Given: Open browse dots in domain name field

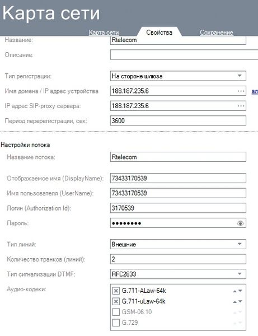Looking at the screenshot, I should (x=241, y=91).
